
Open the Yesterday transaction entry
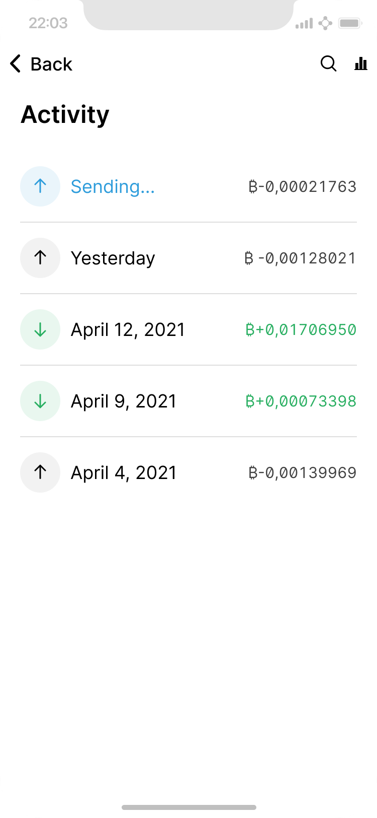[113, 258]
